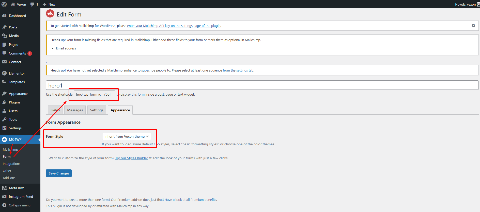Click the Dashboard gauge icon
Viewport: 480px width, 212px height.
click(x=4, y=16)
